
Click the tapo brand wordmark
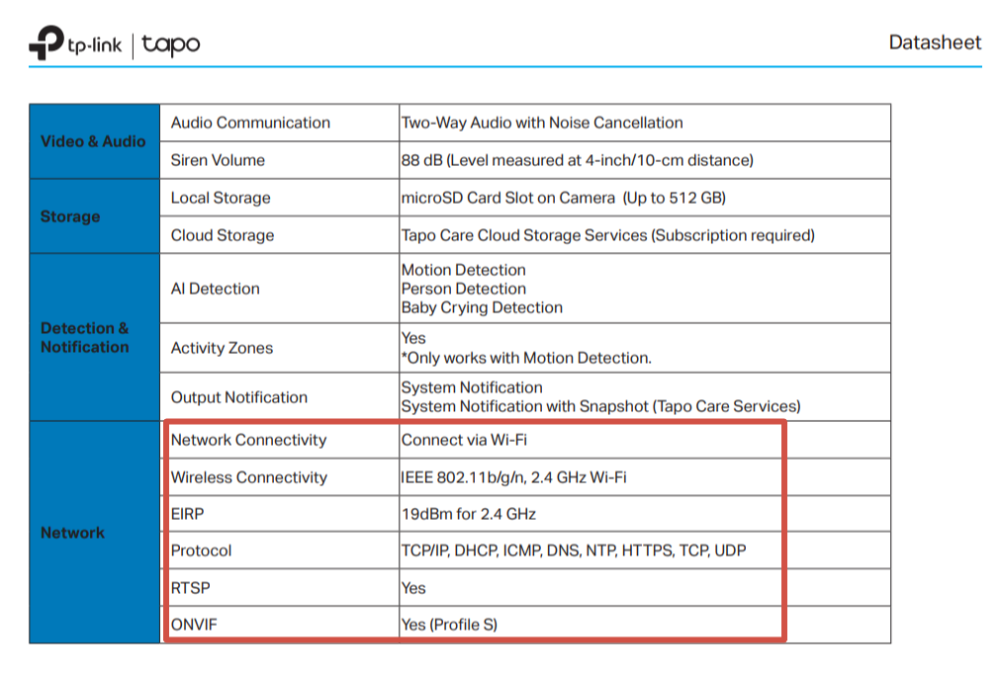[171, 44]
